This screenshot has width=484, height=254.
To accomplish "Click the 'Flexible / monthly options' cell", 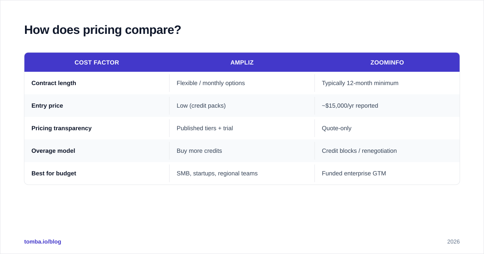I will click(x=242, y=83).
